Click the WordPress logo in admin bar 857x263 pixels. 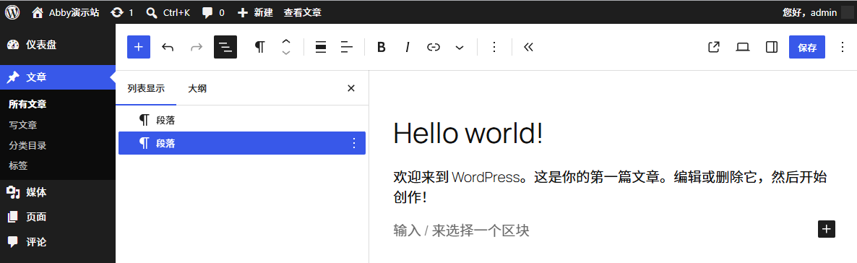point(12,12)
